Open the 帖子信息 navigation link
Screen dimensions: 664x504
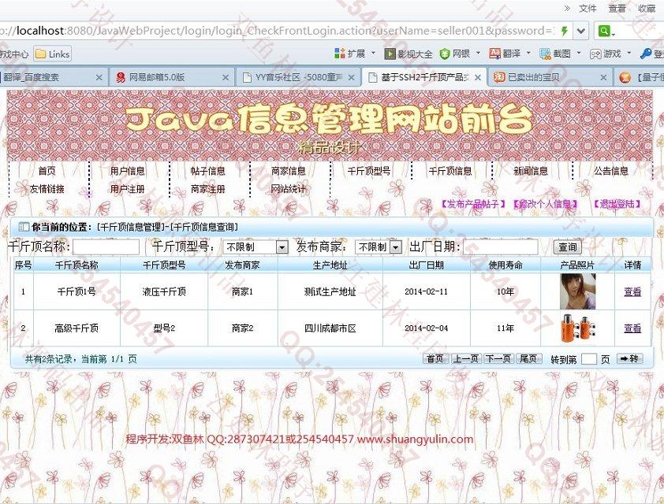click(208, 171)
